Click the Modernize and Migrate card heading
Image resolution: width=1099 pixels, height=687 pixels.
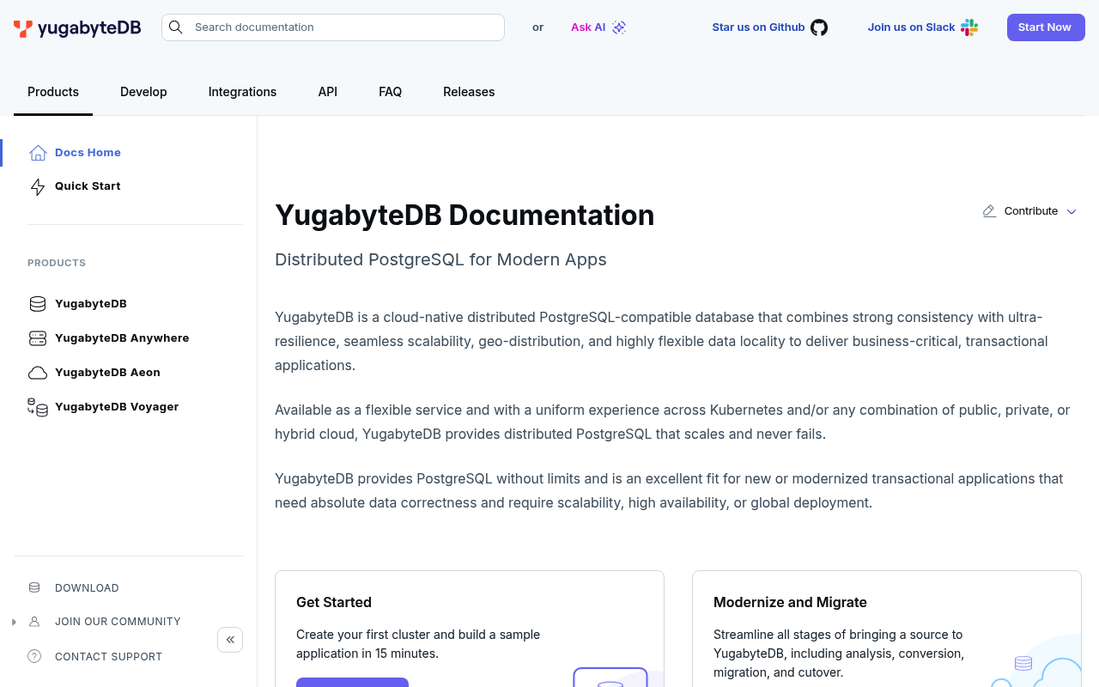coord(790,603)
